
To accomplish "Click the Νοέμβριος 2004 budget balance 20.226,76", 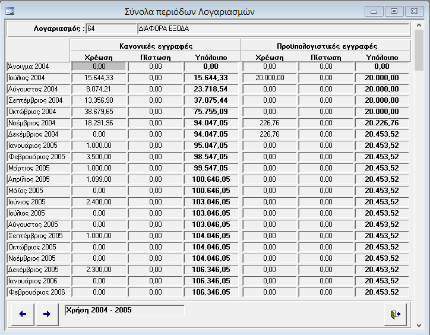I will pyautogui.click(x=382, y=123).
